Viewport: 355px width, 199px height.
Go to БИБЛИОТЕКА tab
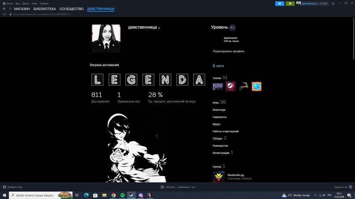click(45, 9)
